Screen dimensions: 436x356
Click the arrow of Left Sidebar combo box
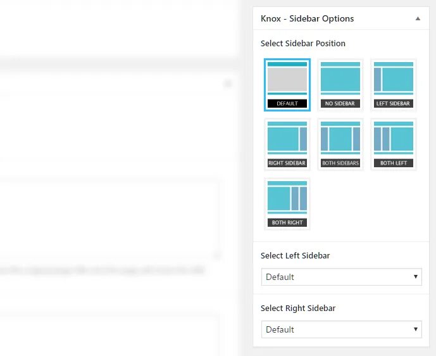[415, 277]
